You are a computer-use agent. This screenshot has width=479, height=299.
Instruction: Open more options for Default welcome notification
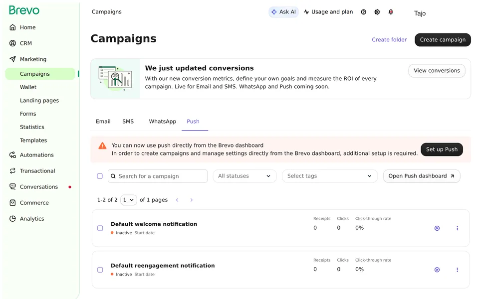[x=458, y=228]
